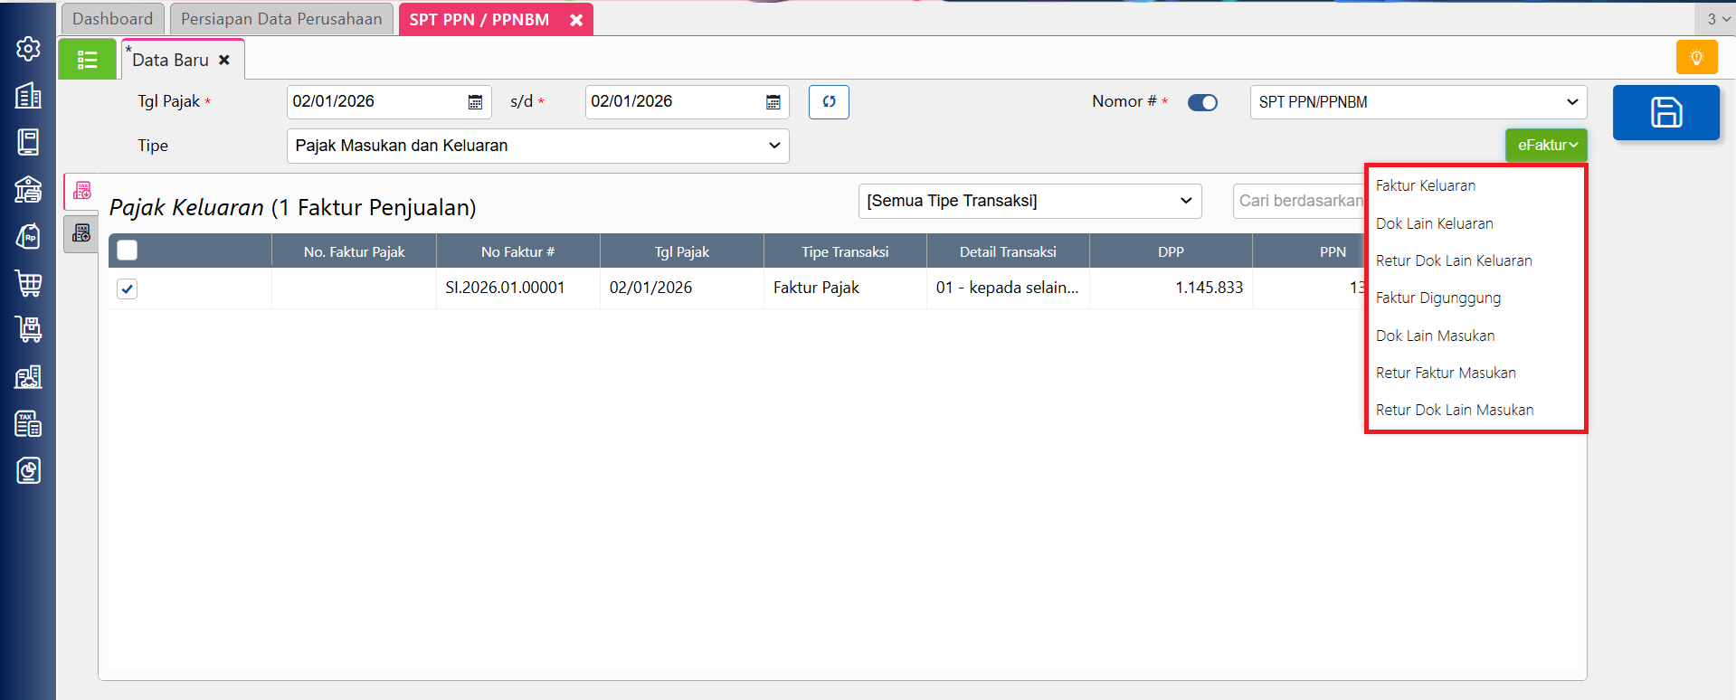
Task: Open calendar for start Tgl Pajak
Action: coord(475,102)
